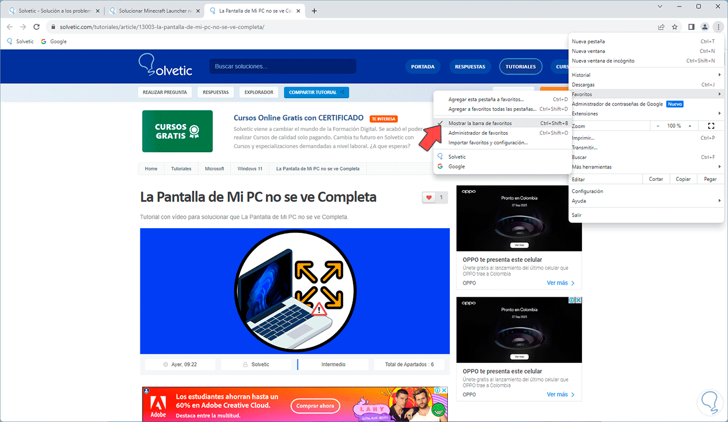728x422 pixels.
Task: Click the REALIZAR PREGUNTA button
Action: tap(165, 93)
